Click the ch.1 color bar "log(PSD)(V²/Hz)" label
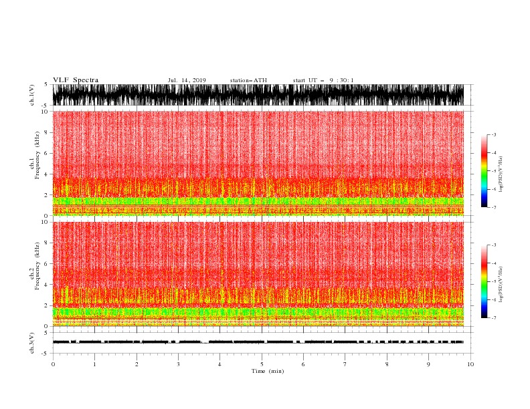Viewport: 530px width, 409px height. click(x=501, y=174)
